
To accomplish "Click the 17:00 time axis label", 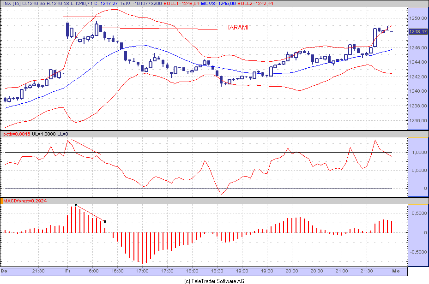I will point(142,271).
